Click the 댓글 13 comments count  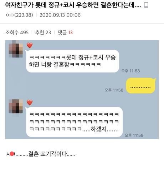(x=65, y=32)
